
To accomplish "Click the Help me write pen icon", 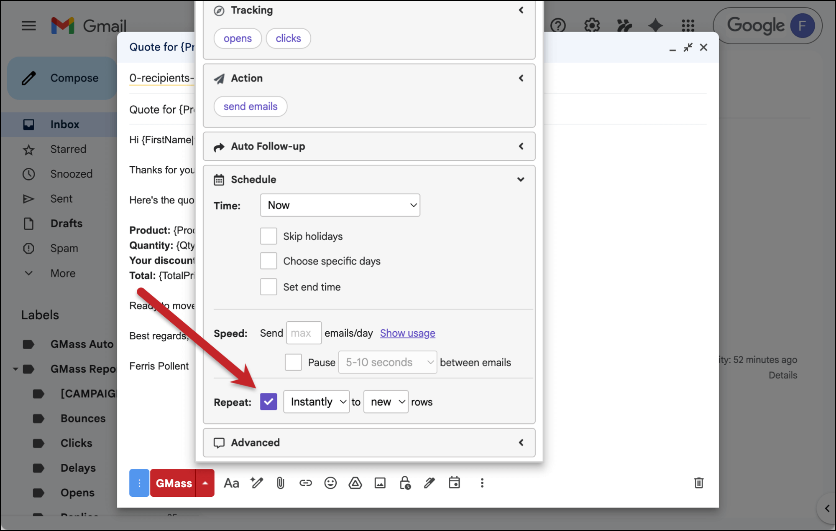I will tap(256, 483).
